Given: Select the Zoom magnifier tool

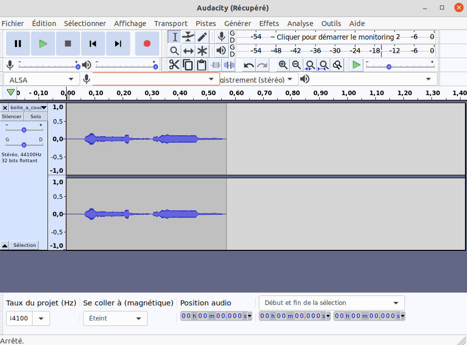Looking at the screenshot, I should pyautogui.click(x=175, y=51).
